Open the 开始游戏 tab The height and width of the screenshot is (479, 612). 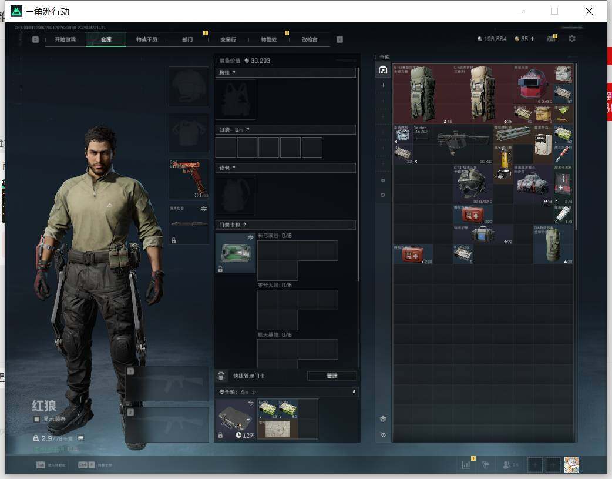(65, 39)
